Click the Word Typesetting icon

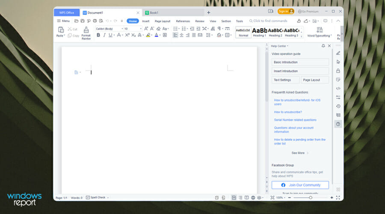tap(319, 30)
